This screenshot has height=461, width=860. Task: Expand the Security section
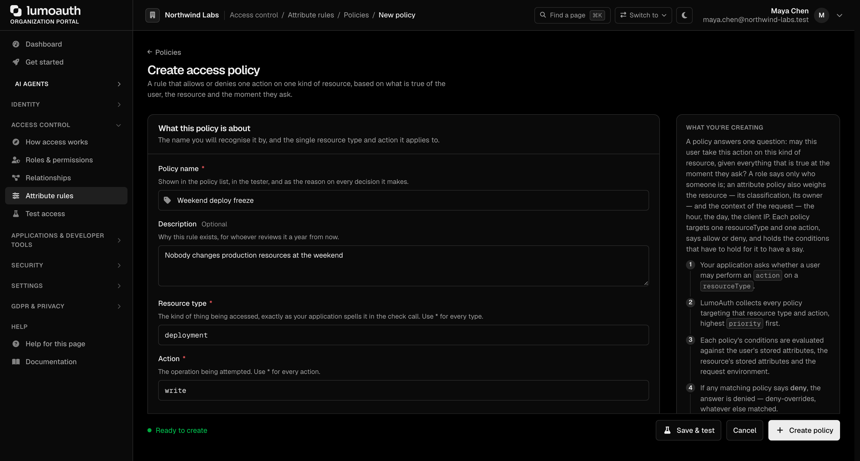66,265
